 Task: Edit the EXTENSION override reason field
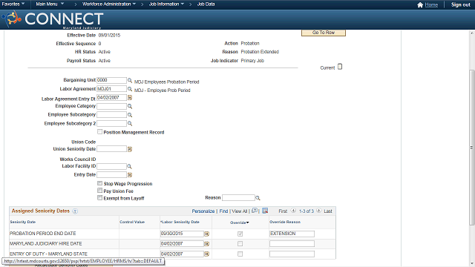[x=292, y=234]
